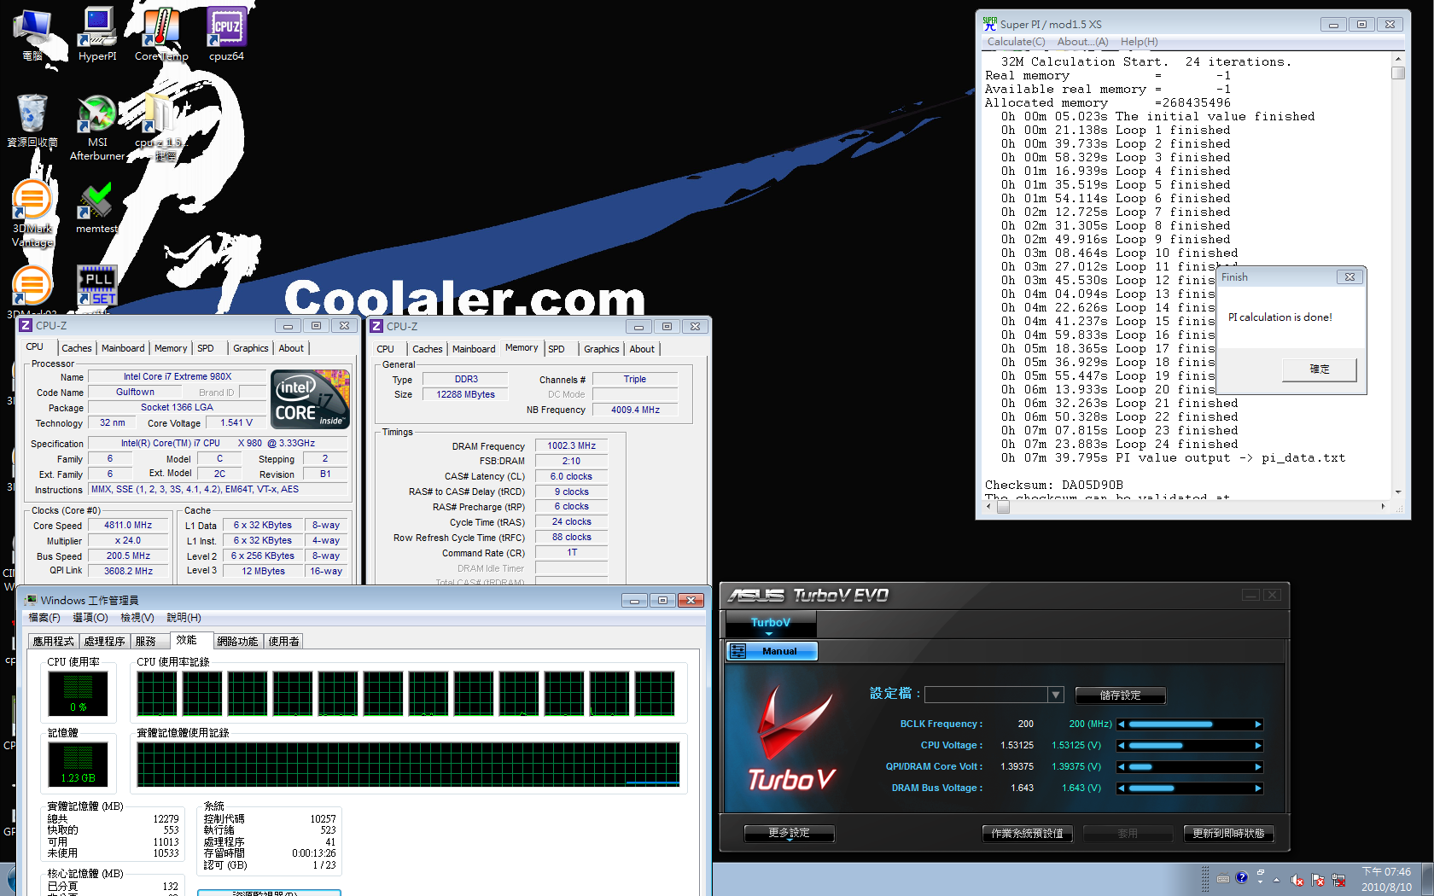
Task: Open the MSI Afterburner desktop icon
Action: (97, 128)
